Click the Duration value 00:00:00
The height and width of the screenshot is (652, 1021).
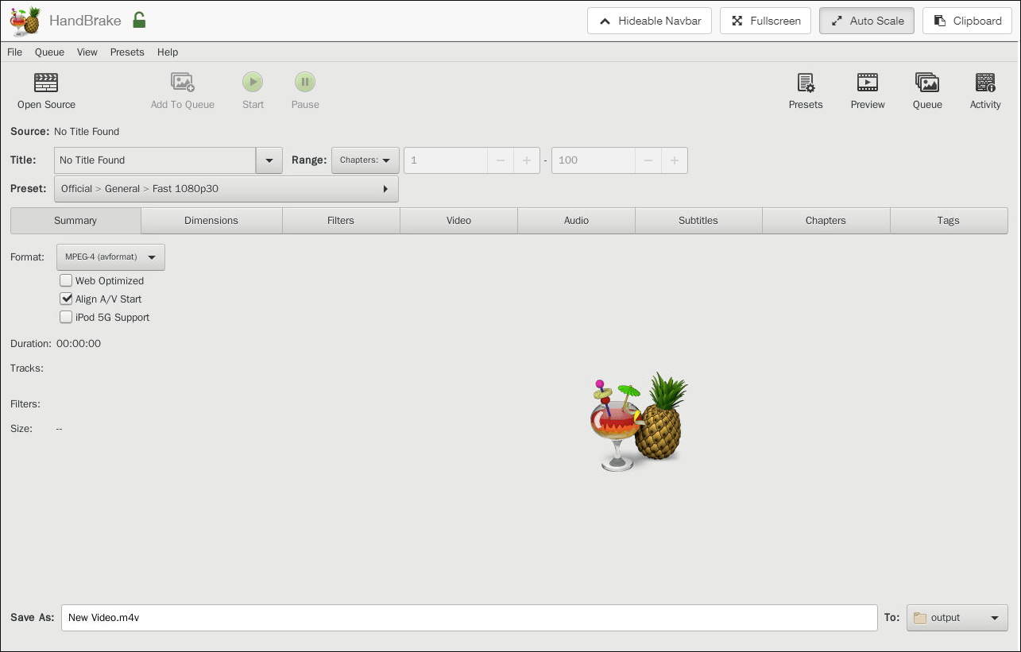coord(79,344)
